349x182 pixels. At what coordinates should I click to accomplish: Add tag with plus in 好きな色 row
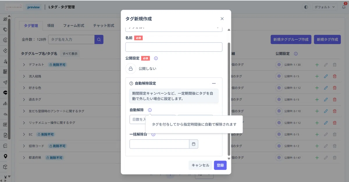317,88
